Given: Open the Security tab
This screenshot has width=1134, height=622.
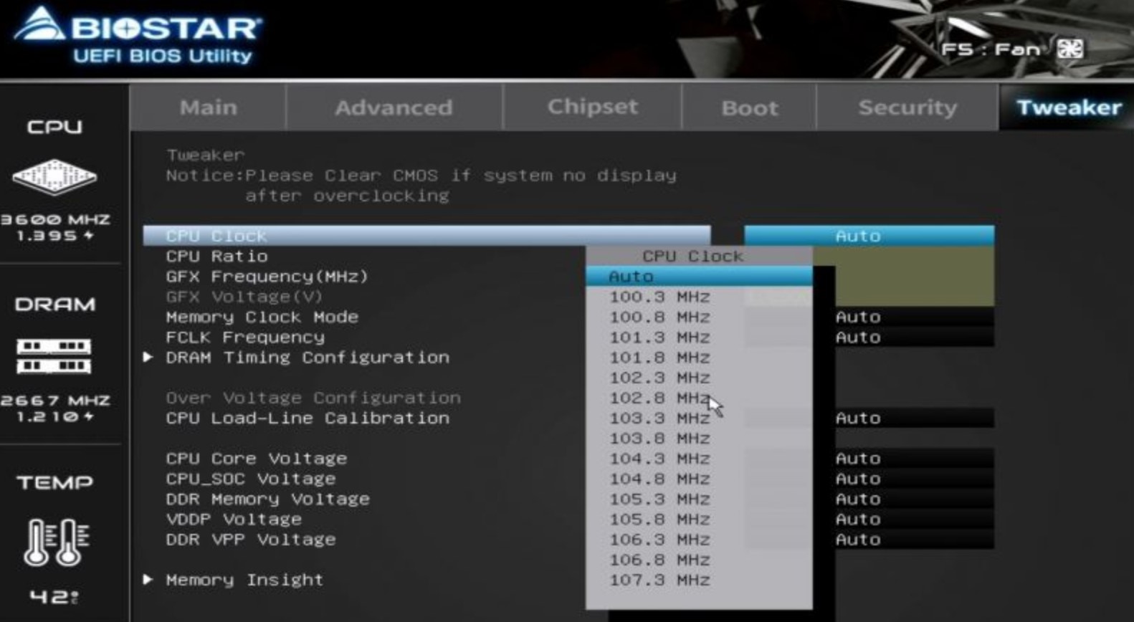Looking at the screenshot, I should [x=907, y=107].
